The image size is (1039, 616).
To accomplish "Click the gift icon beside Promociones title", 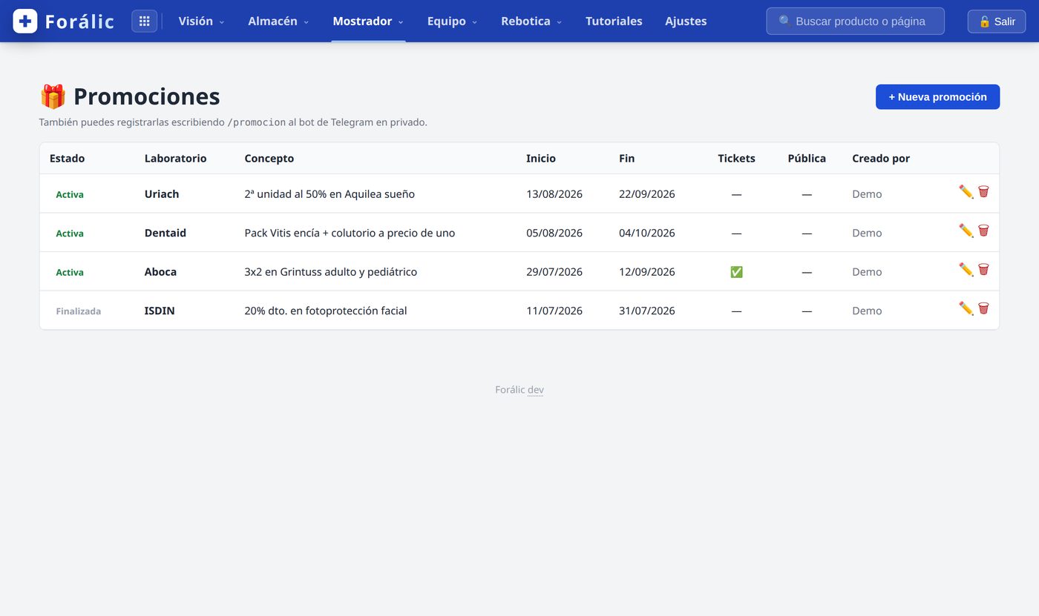I will pos(53,96).
